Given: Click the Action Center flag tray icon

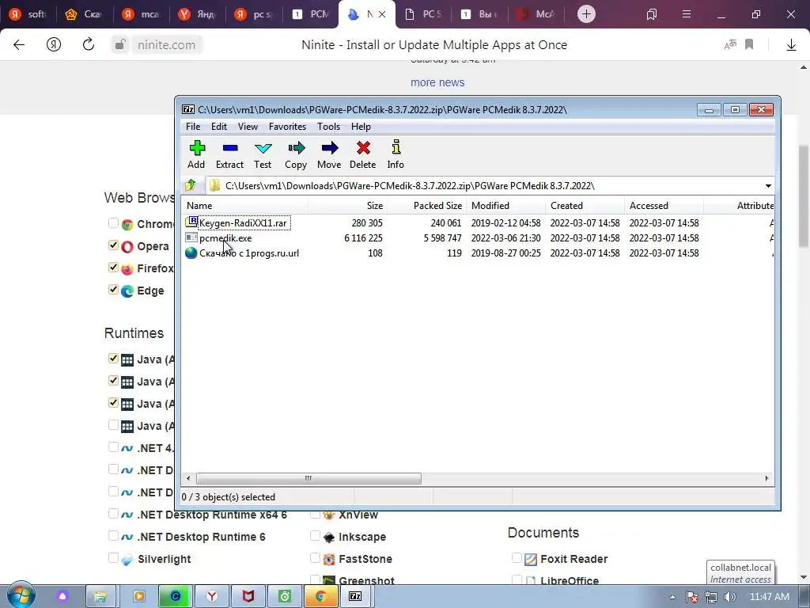Looking at the screenshot, I should 692,597.
